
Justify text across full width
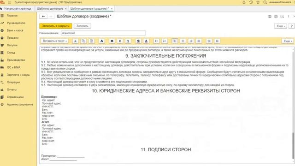(x=199, y=41)
